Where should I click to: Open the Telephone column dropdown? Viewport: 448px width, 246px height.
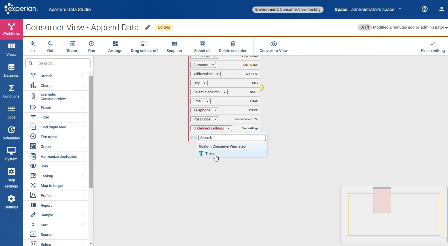click(x=204, y=110)
